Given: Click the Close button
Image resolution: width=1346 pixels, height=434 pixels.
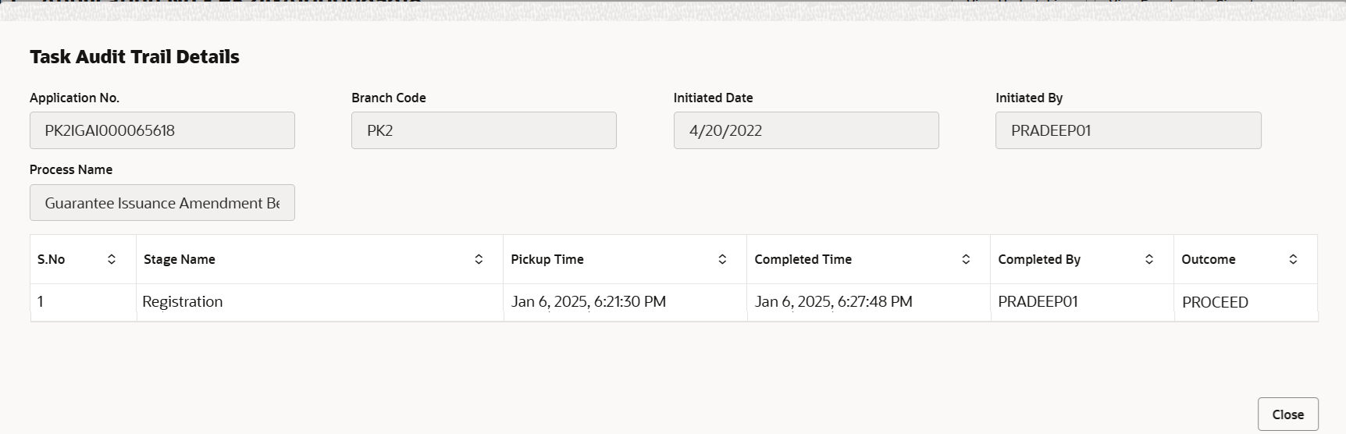Looking at the screenshot, I should (1287, 414).
